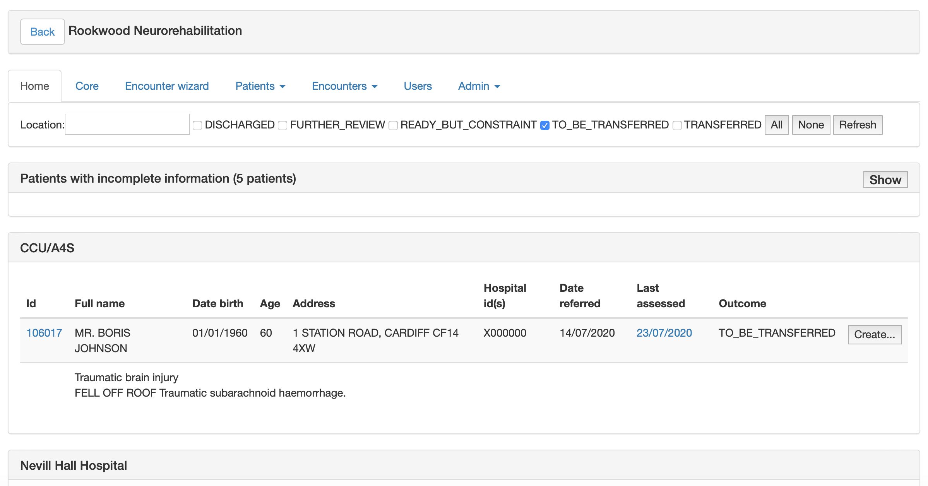
Task: Show patients with incomplete information
Action: tap(885, 180)
